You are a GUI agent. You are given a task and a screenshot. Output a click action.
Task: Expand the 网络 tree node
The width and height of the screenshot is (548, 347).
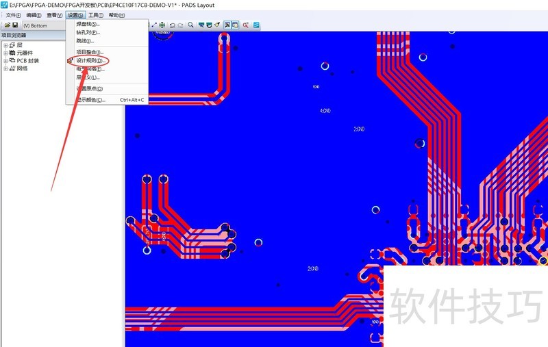click(5, 68)
